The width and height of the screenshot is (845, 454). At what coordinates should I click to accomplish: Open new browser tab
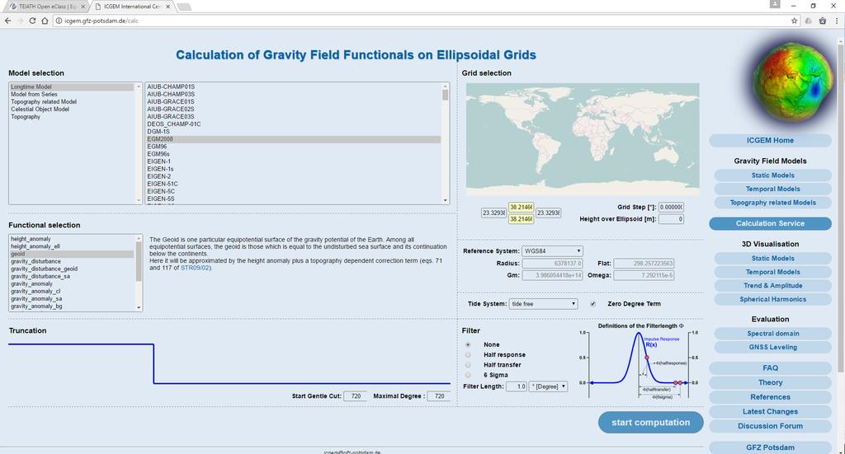click(184, 7)
